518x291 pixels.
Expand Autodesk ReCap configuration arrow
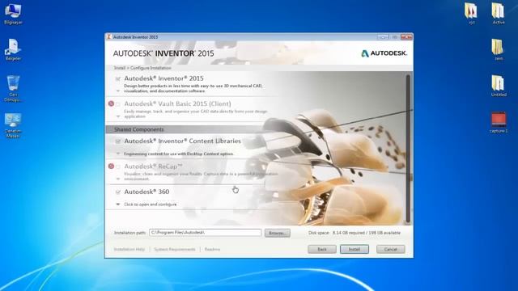118,179
